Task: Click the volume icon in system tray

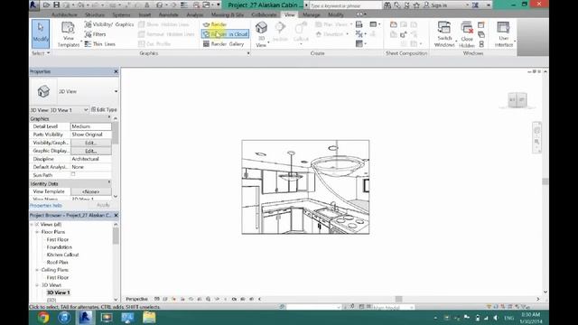Action: [496, 318]
